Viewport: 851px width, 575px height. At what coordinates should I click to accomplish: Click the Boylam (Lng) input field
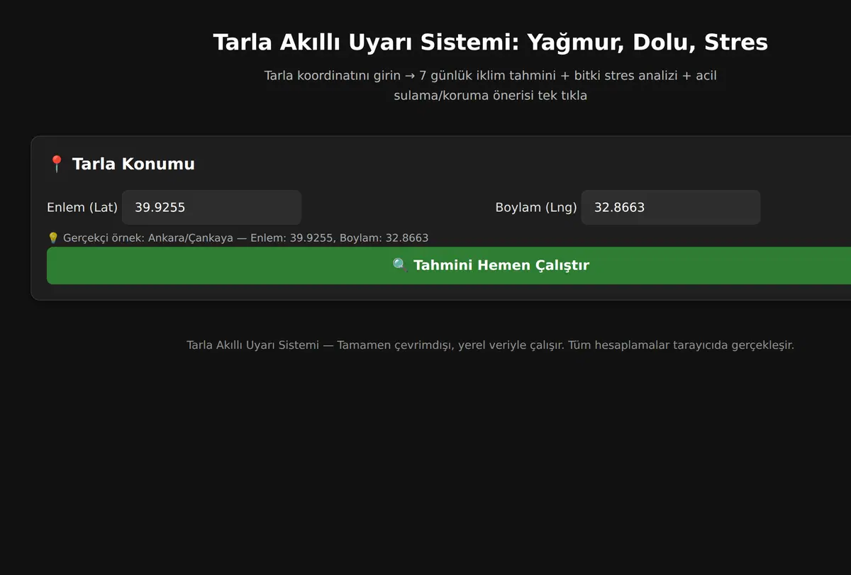[x=671, y=208]
